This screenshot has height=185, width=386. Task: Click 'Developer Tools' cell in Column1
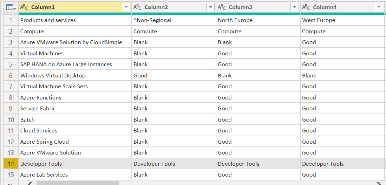[x=75, y=164]
